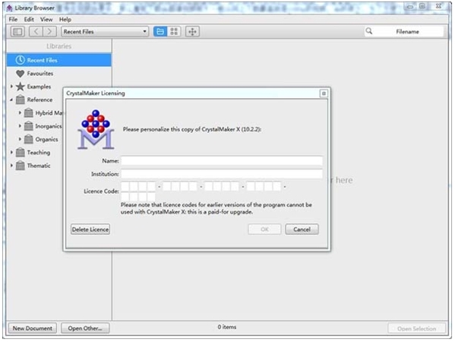Screen dimensions: 455x342
Task: Click the four-arrow move icon in the toolbar
Action: [192, 31]
